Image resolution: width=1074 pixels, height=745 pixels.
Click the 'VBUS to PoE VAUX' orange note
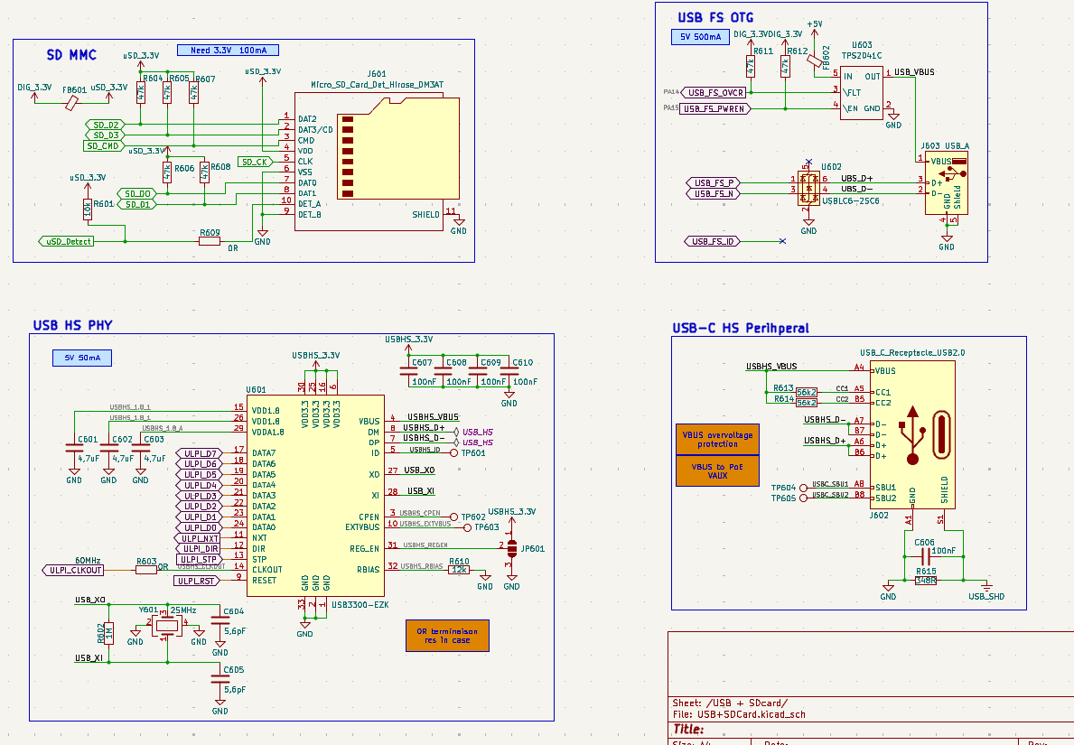click(x=717, y=470)
